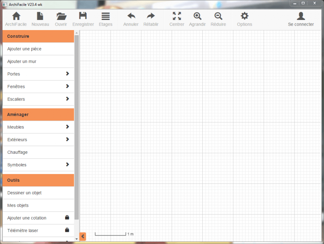324x244 pixels.
Task: Expand the Escaliers submenu chevron
Action: pyautogui.click(x=67, y=99)
